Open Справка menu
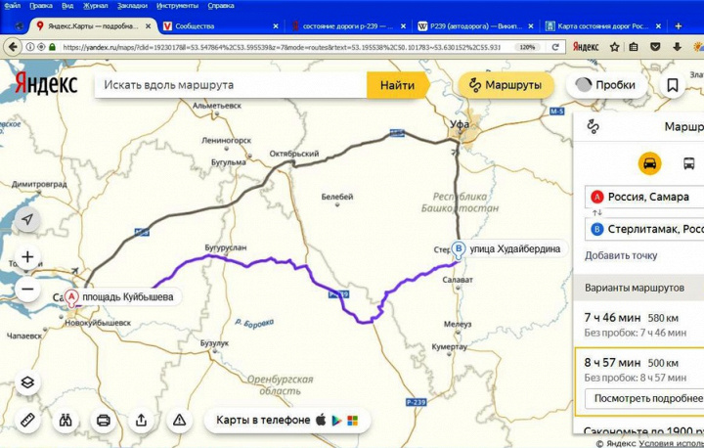The height and width of the screenshot is (448, 704). (x=221, y=6)
